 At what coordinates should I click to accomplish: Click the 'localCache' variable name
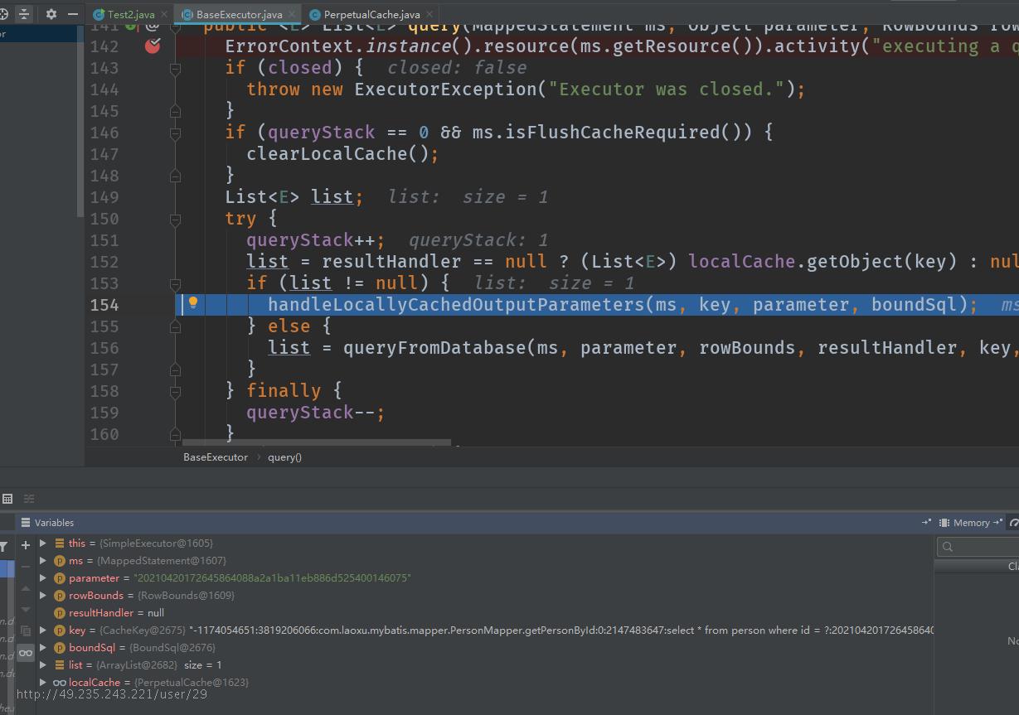[95, 683]
